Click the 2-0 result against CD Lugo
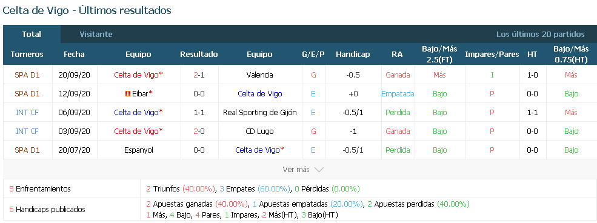Viewport: 597px width, 223px height. point(199,131)
